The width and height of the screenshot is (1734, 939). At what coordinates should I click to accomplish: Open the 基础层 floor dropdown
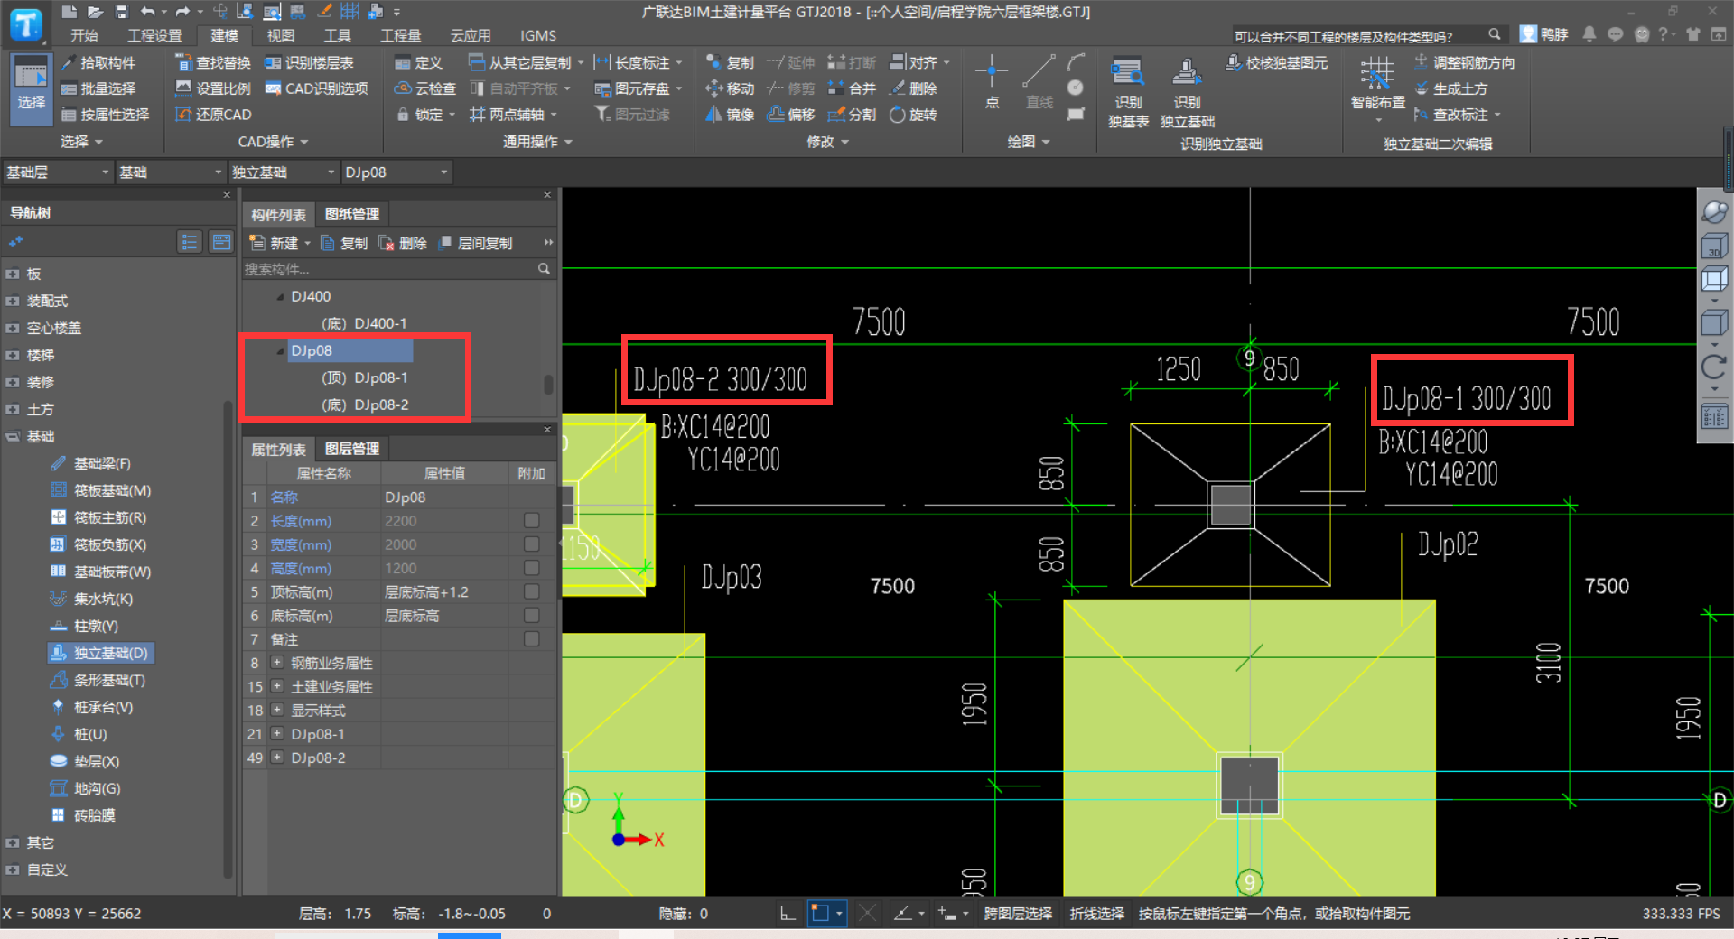(x=57, y=172)
